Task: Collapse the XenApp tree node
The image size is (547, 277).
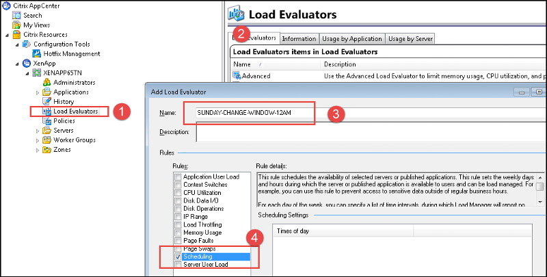Action: click(x=17, y=64)
